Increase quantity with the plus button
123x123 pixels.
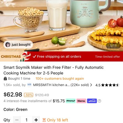tap(36, 120)
